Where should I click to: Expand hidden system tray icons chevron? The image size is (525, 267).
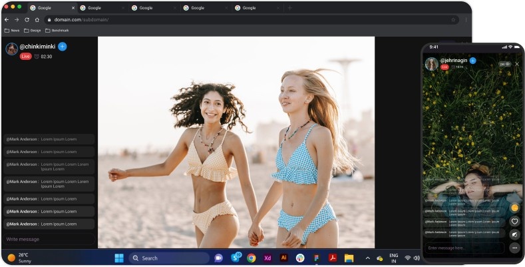click(x=368, y=258)
